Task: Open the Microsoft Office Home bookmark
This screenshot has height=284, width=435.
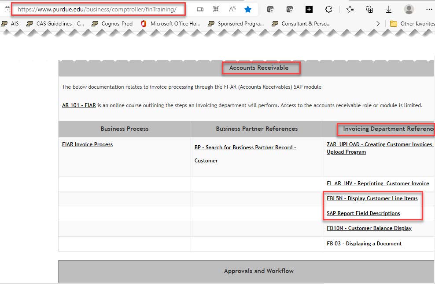Action: coord(170,24)
